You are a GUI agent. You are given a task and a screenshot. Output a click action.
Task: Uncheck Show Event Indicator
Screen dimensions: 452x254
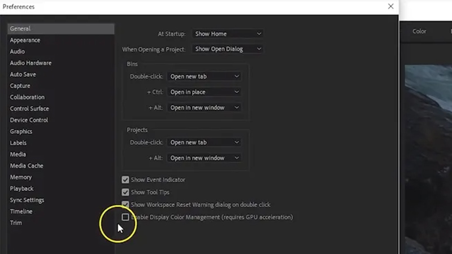125,179
